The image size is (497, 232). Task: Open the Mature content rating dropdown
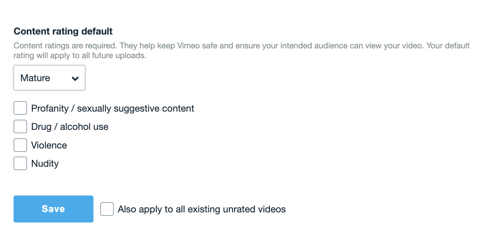click(x=49, y=78)
